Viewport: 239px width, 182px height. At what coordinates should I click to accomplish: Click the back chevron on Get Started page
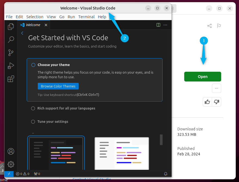point(22,33)
